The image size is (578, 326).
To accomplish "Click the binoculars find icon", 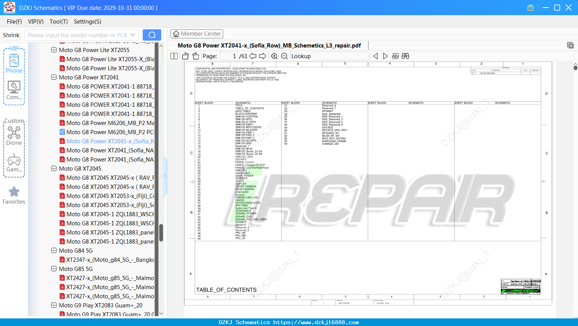I will (405, 56).
